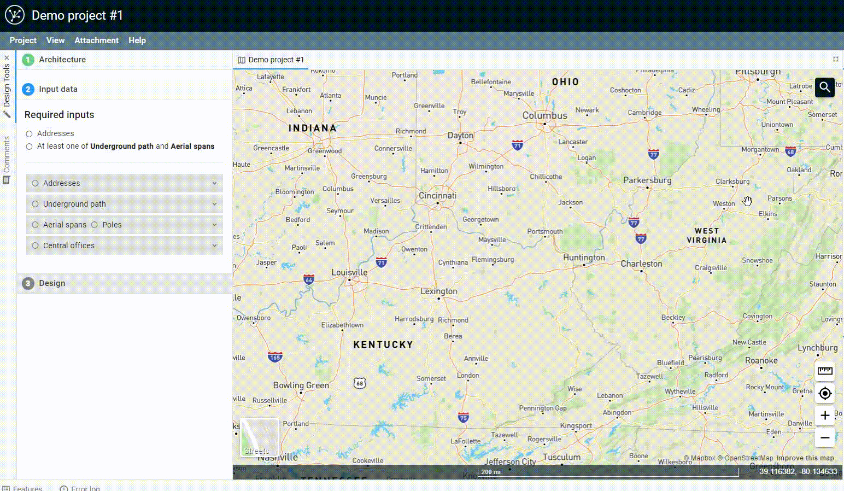Follow the Mapbox attribution link
The height and width of the screenshot is (491, 844).
(x=699, y=458)
